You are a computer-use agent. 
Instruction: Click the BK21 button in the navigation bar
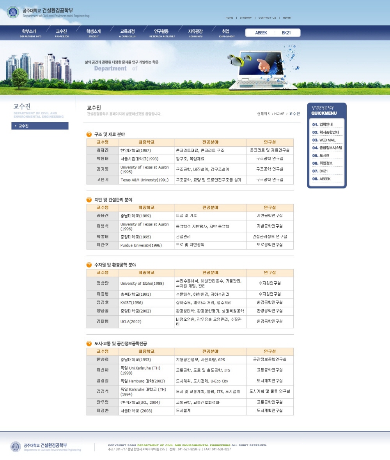[x=286, y=33]
